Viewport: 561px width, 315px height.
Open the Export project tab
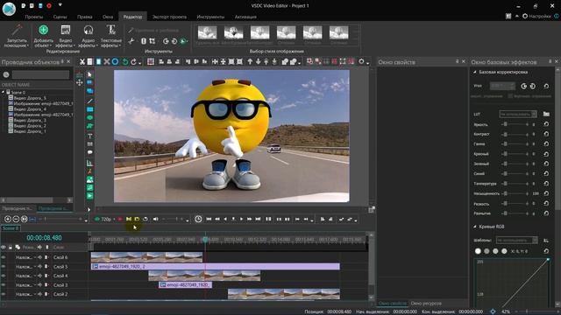[169, 17]
